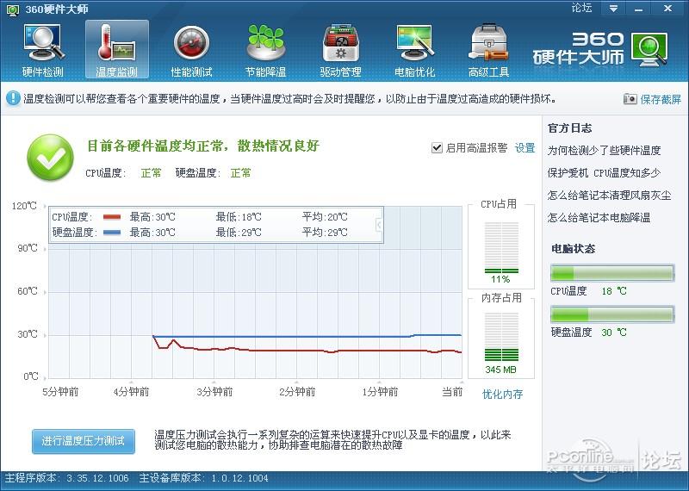689x491 pixels.
Task: Click the 18 ℃ CPU temperature value
Action: tap(614, 291)
